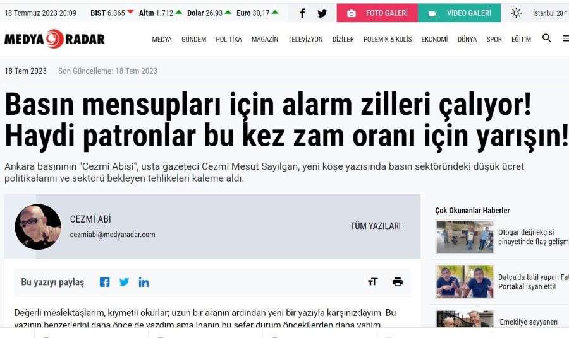Change text size with font icon

(372, 281)
